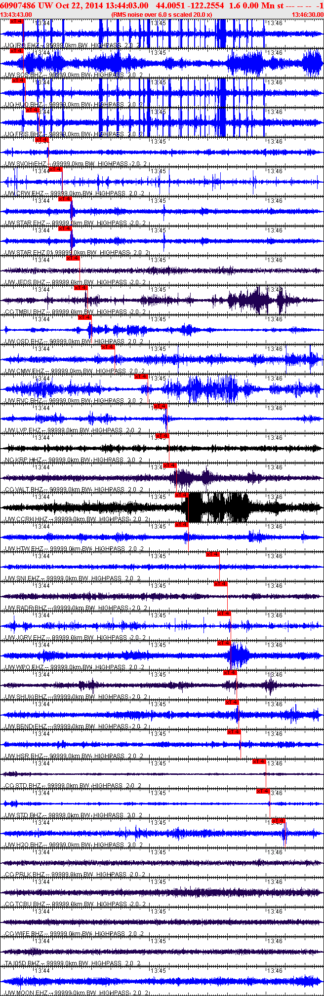
Task: Click the red pick on UW WPO EHZ trace
Action: point(224,643)
